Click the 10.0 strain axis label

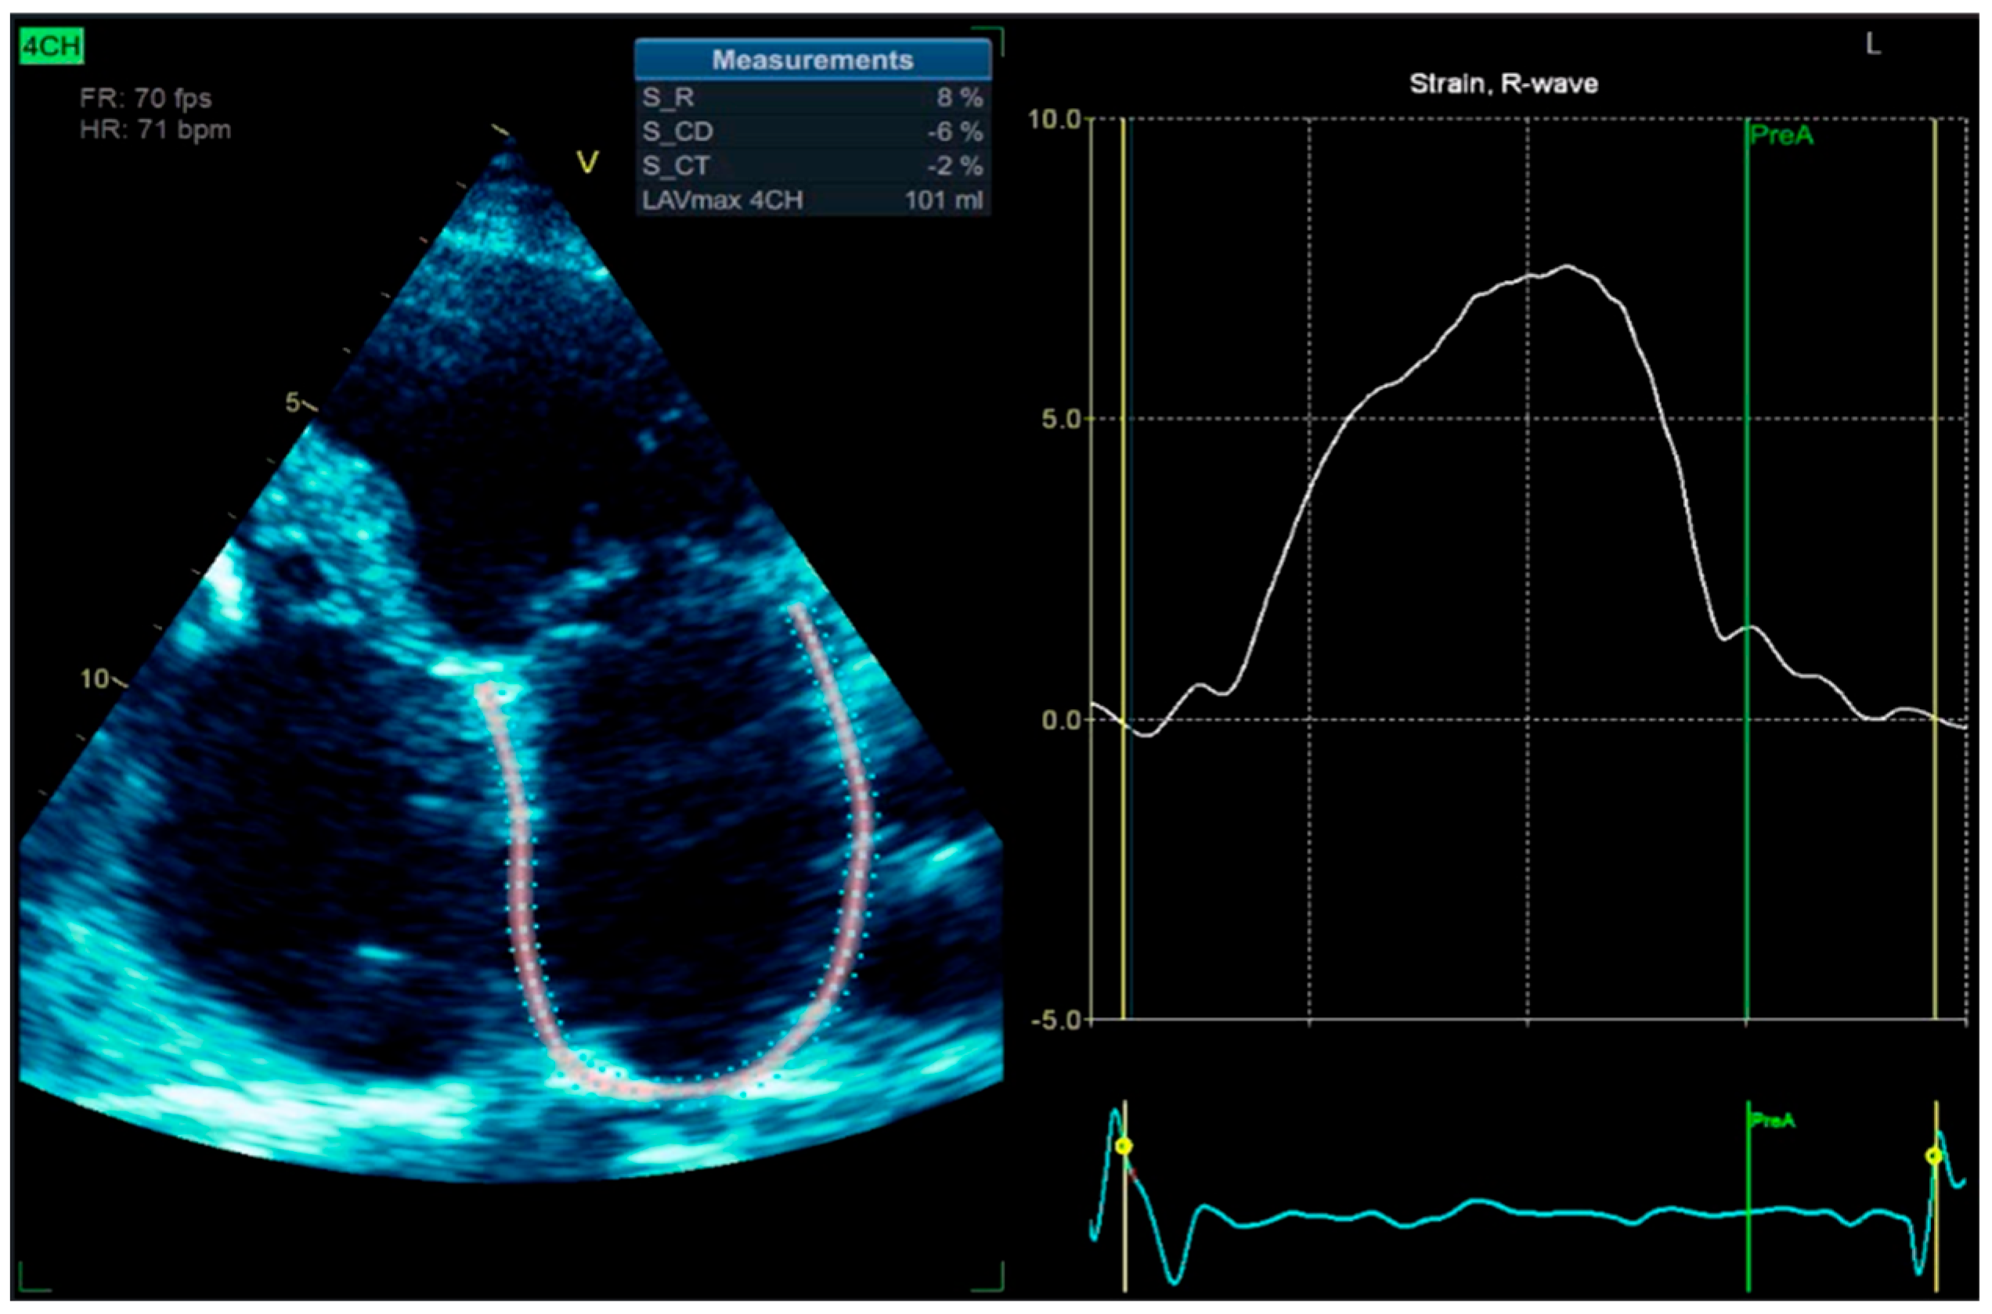click(x=1055, y=119)
